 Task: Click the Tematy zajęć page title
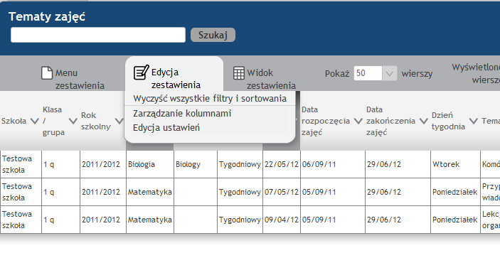47,16
